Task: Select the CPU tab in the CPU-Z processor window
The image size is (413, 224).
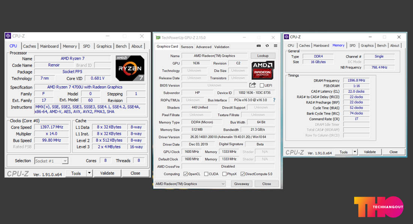Action: pos(13,46)
